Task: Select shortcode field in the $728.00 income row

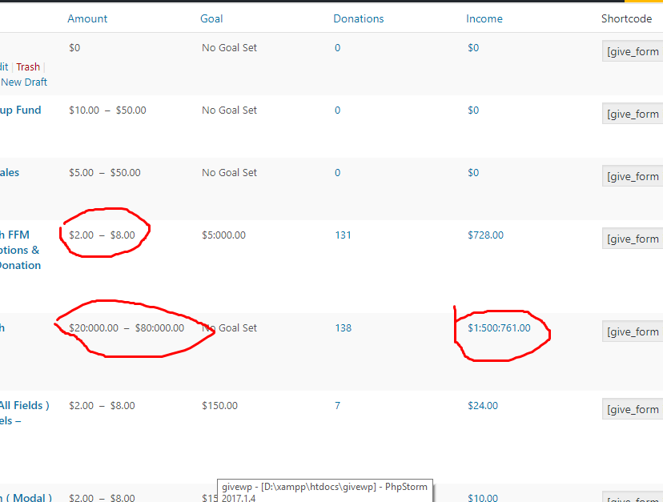Action: [633, 239]
